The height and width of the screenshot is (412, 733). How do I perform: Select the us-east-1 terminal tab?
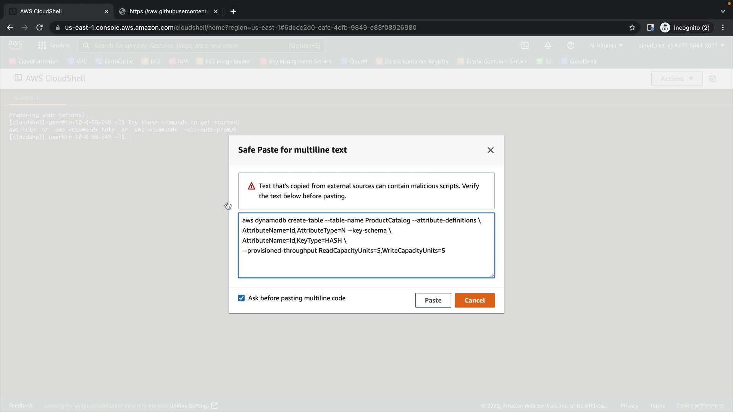[x=26, y=98]
